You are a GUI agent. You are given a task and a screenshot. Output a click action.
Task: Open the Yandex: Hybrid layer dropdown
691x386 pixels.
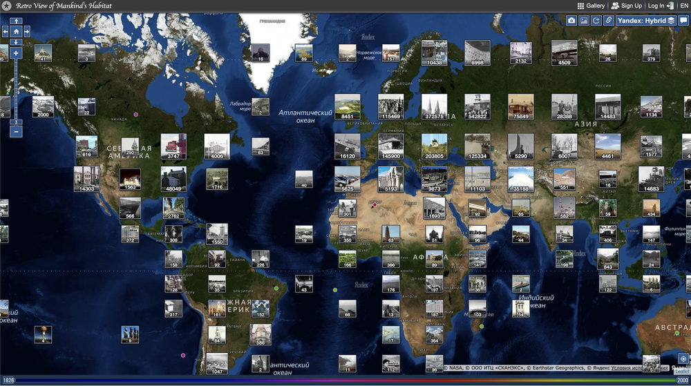pyautogui.click(x=645, y=20)
